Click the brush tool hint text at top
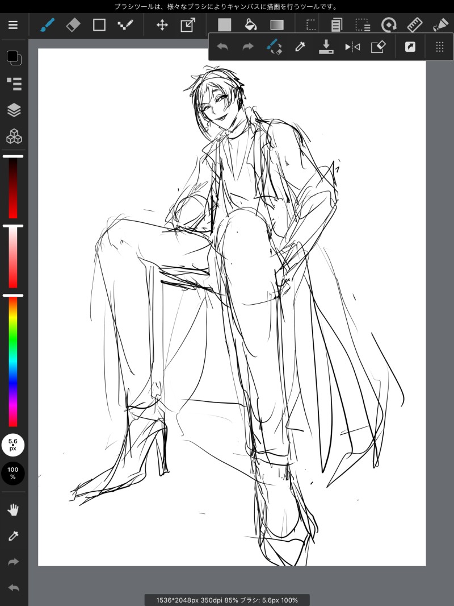Viewport: 454px width, 606px height. 227,7
